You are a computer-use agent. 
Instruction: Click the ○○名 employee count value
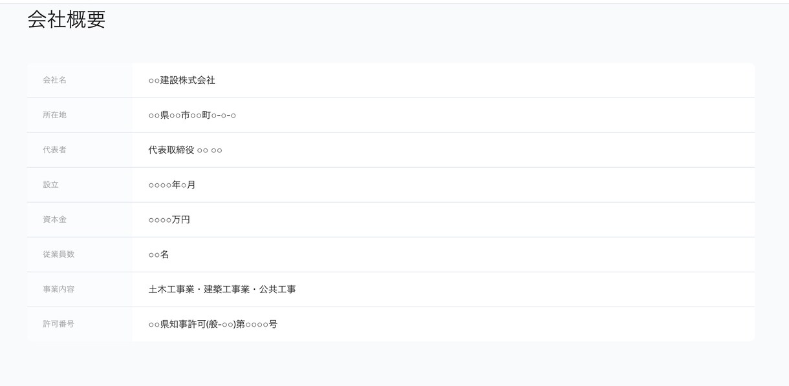pyautogui.click(x=158, y=254)
